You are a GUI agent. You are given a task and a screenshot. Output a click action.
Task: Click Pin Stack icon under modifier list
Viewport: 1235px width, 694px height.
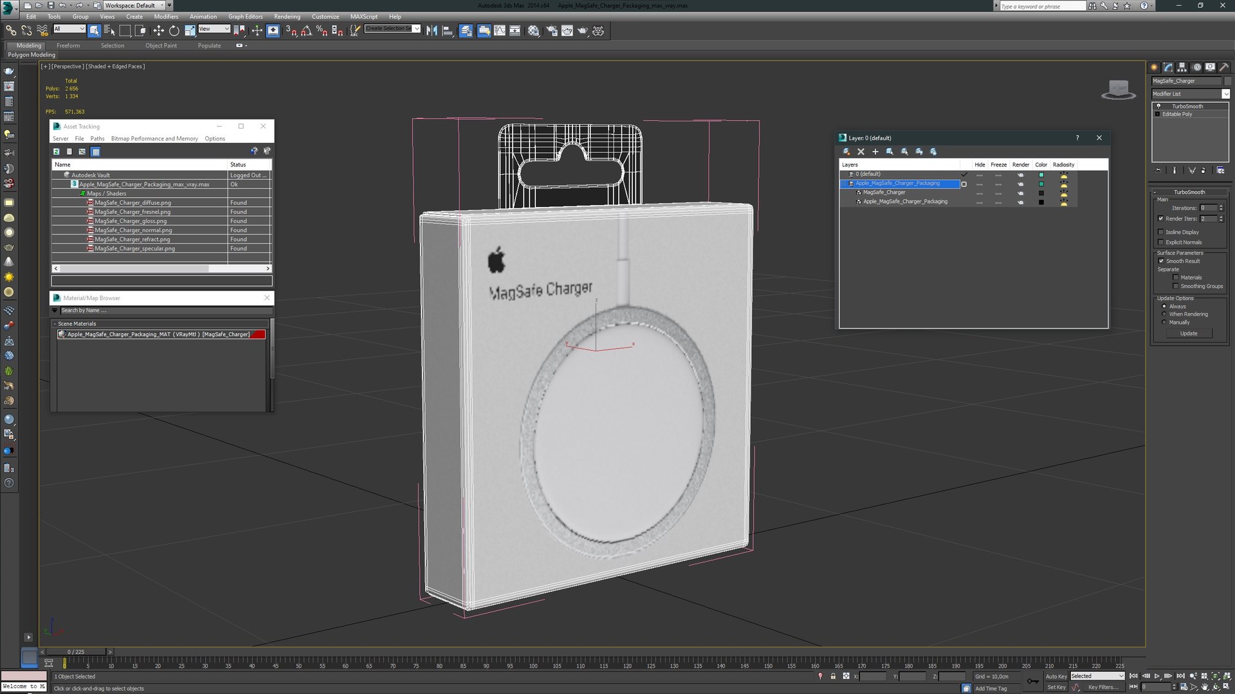[x=1158, y=170]
